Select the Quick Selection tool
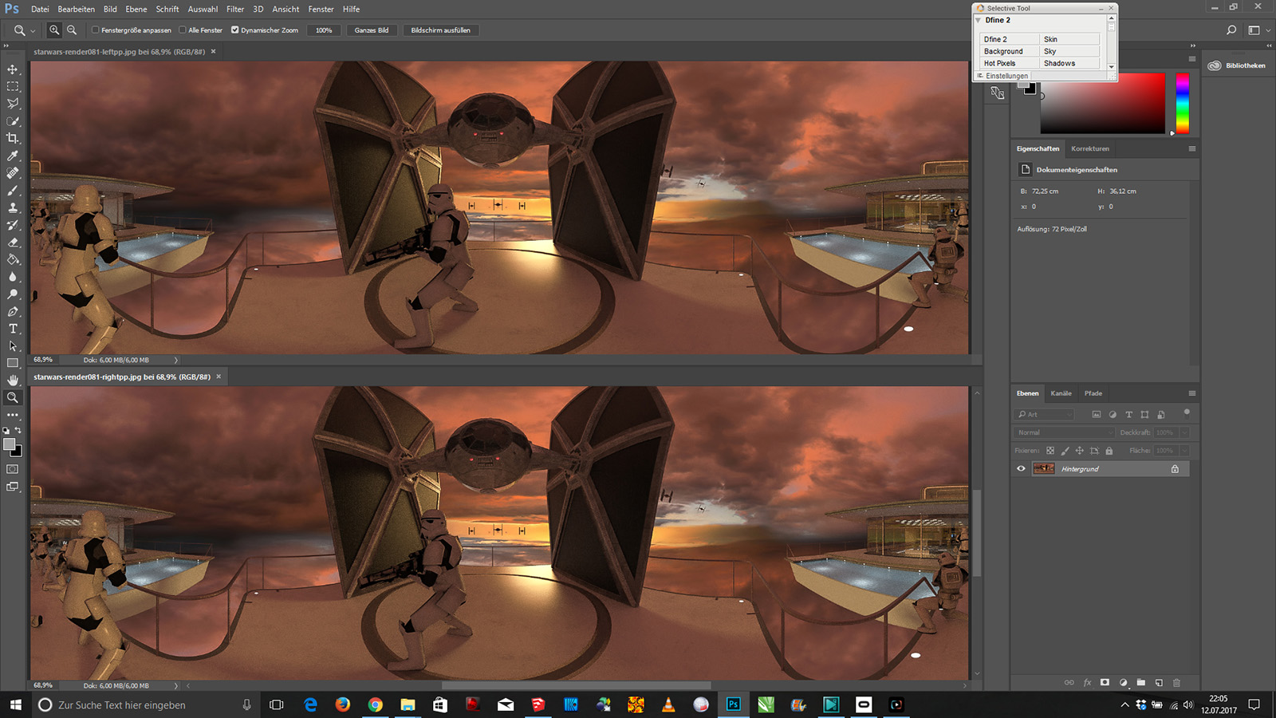The height and width of the screenshot is (718, 1276). (x=13, y=121)
